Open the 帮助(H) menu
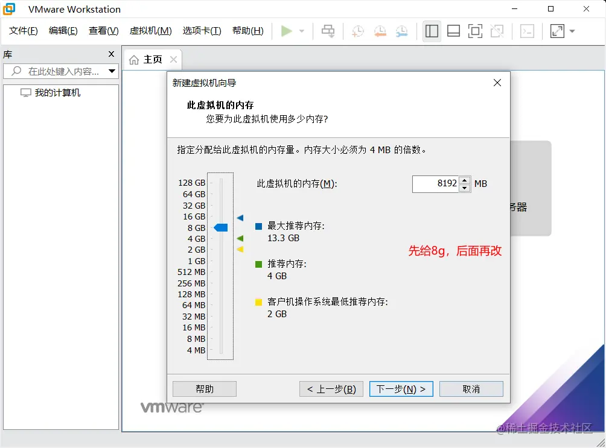606x448 pixels. click(x=247, y=31)
